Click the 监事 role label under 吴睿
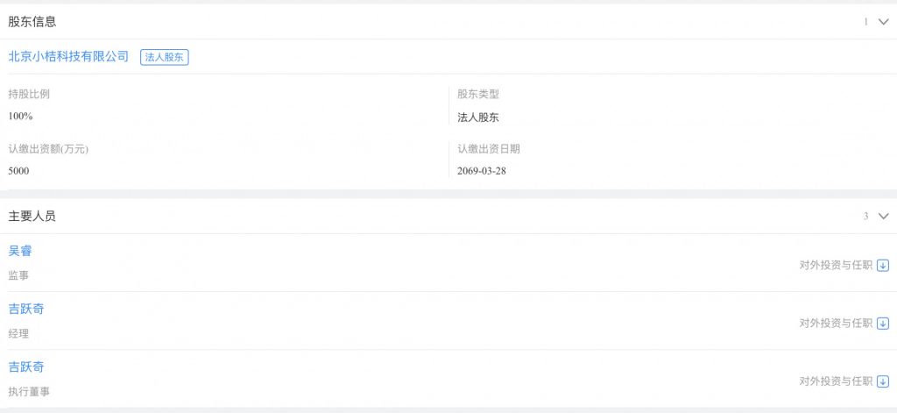The image size is (897, 413). (18, 275)
